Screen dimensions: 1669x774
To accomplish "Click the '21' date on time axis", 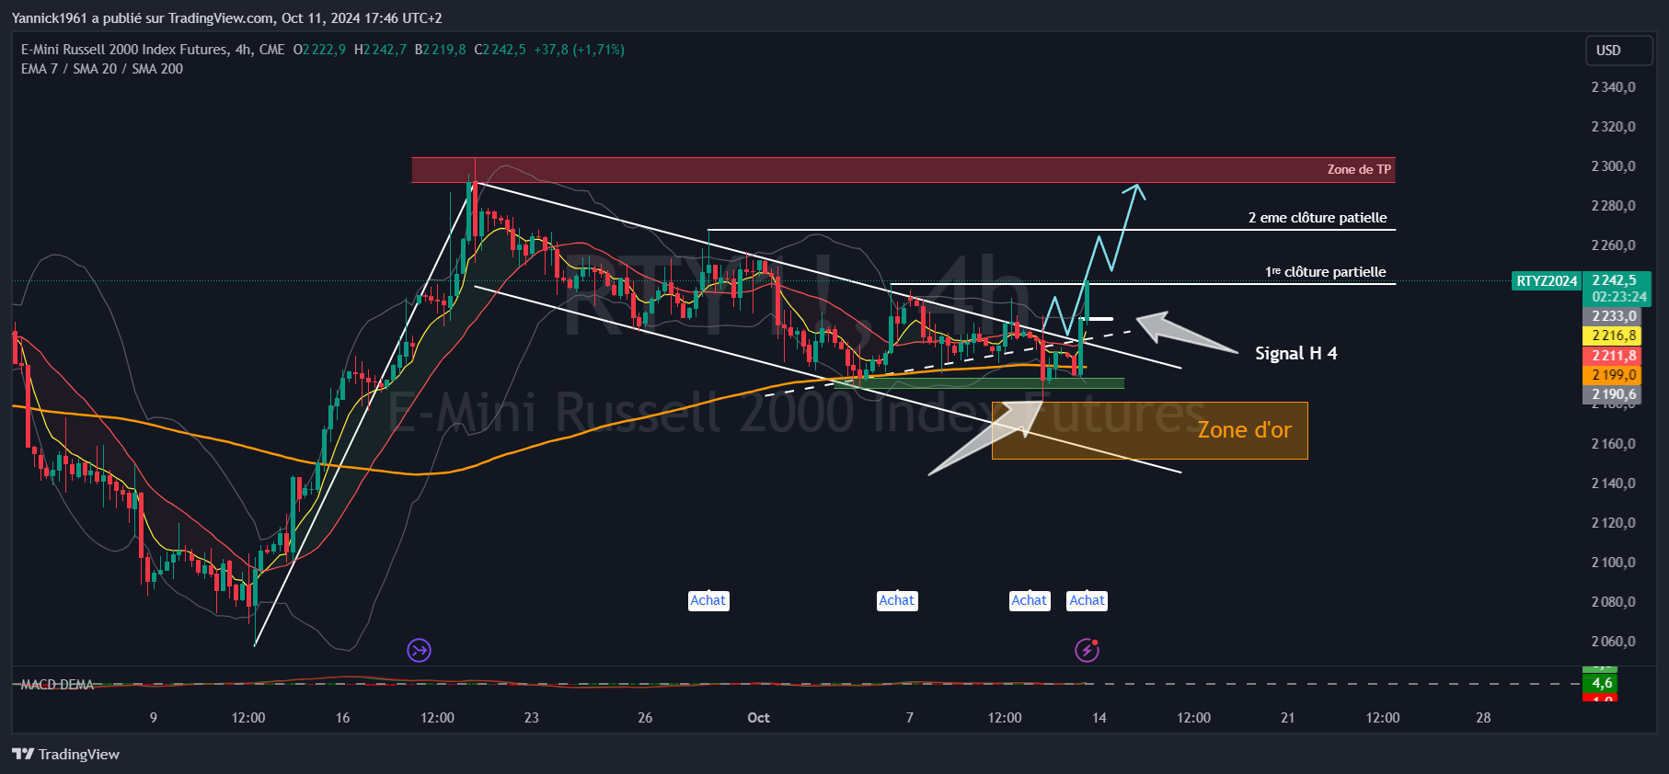I will coord(1288,718).
